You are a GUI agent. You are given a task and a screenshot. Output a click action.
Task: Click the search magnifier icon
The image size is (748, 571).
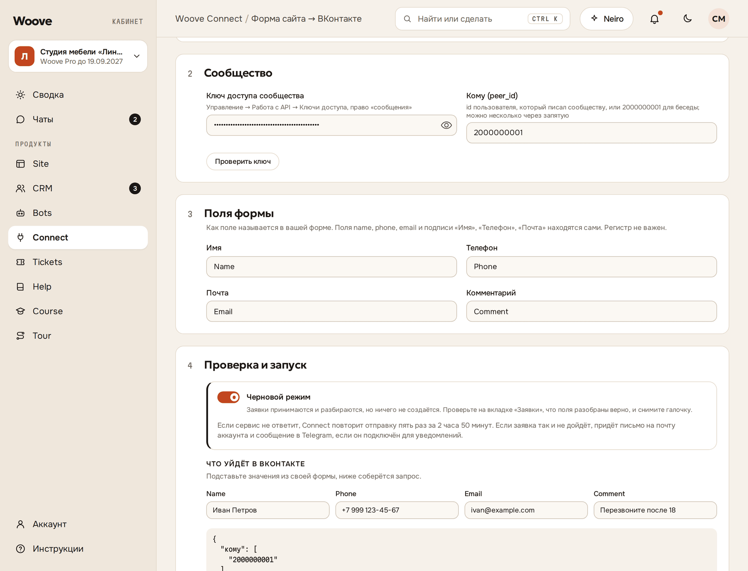click(x=407, y=19)
